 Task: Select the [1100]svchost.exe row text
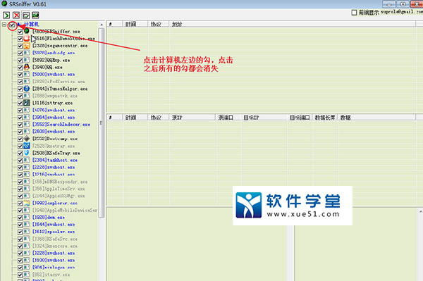[x=54, y=261]
